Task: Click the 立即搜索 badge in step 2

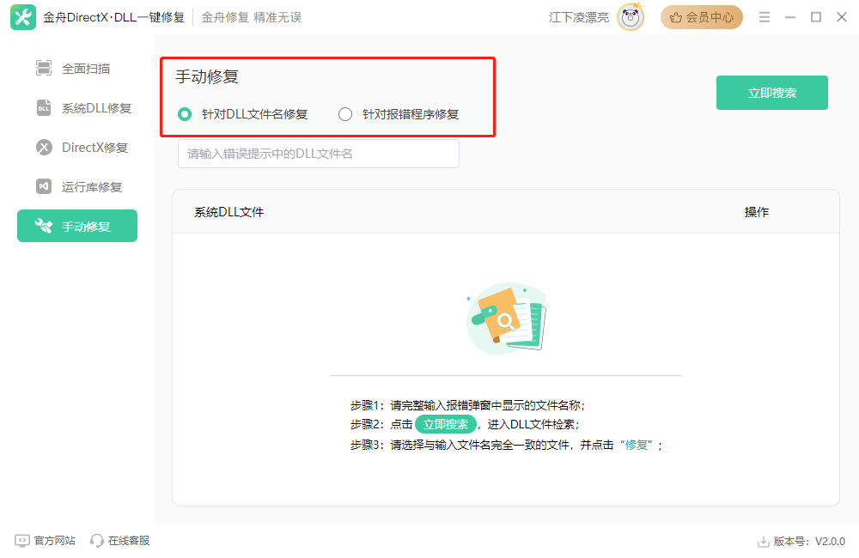Action: click(445, 424)
